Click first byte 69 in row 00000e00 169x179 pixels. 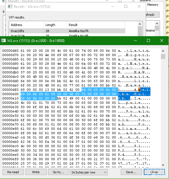tap(23, 94)
